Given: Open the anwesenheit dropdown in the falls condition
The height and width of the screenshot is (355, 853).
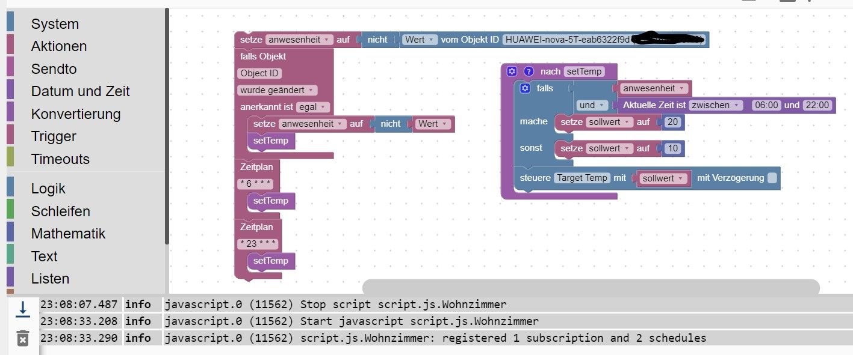Looking at the screenshot, I should [654, 88].
